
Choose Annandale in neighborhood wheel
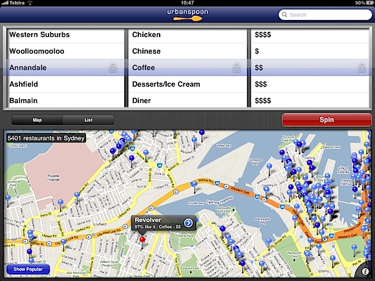[65, 67]
